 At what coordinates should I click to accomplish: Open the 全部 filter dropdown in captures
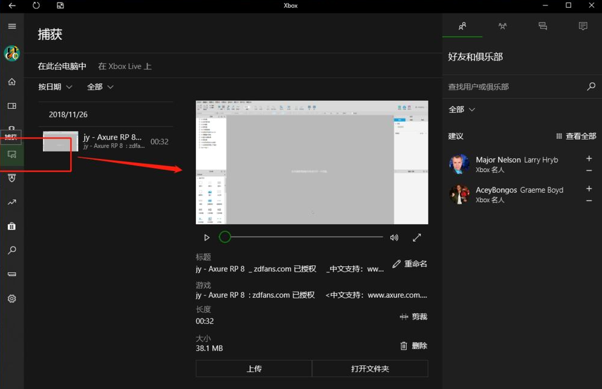coord(100,87)
